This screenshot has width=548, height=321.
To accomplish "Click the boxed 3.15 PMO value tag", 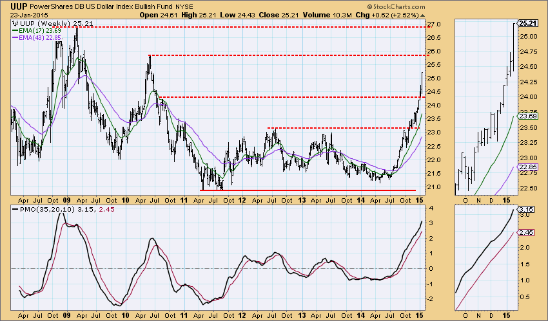I will (x=526, y=210).
